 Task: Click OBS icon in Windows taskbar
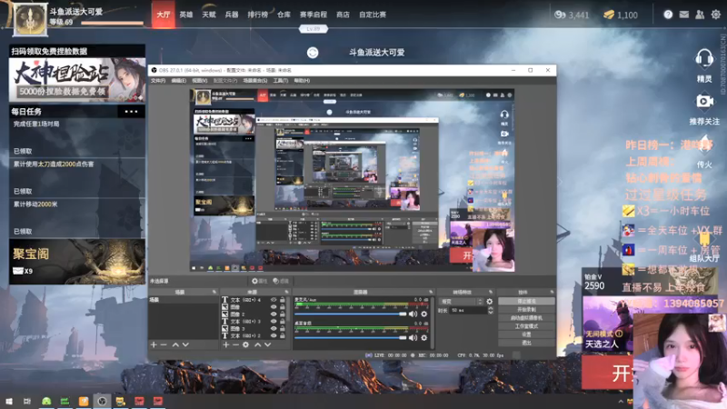pyautogui.click(x=102, y=401)
